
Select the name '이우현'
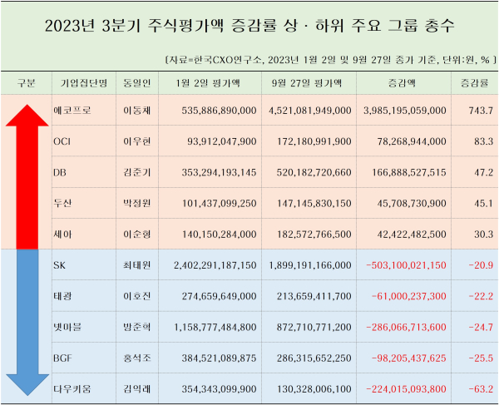[137, 141]
